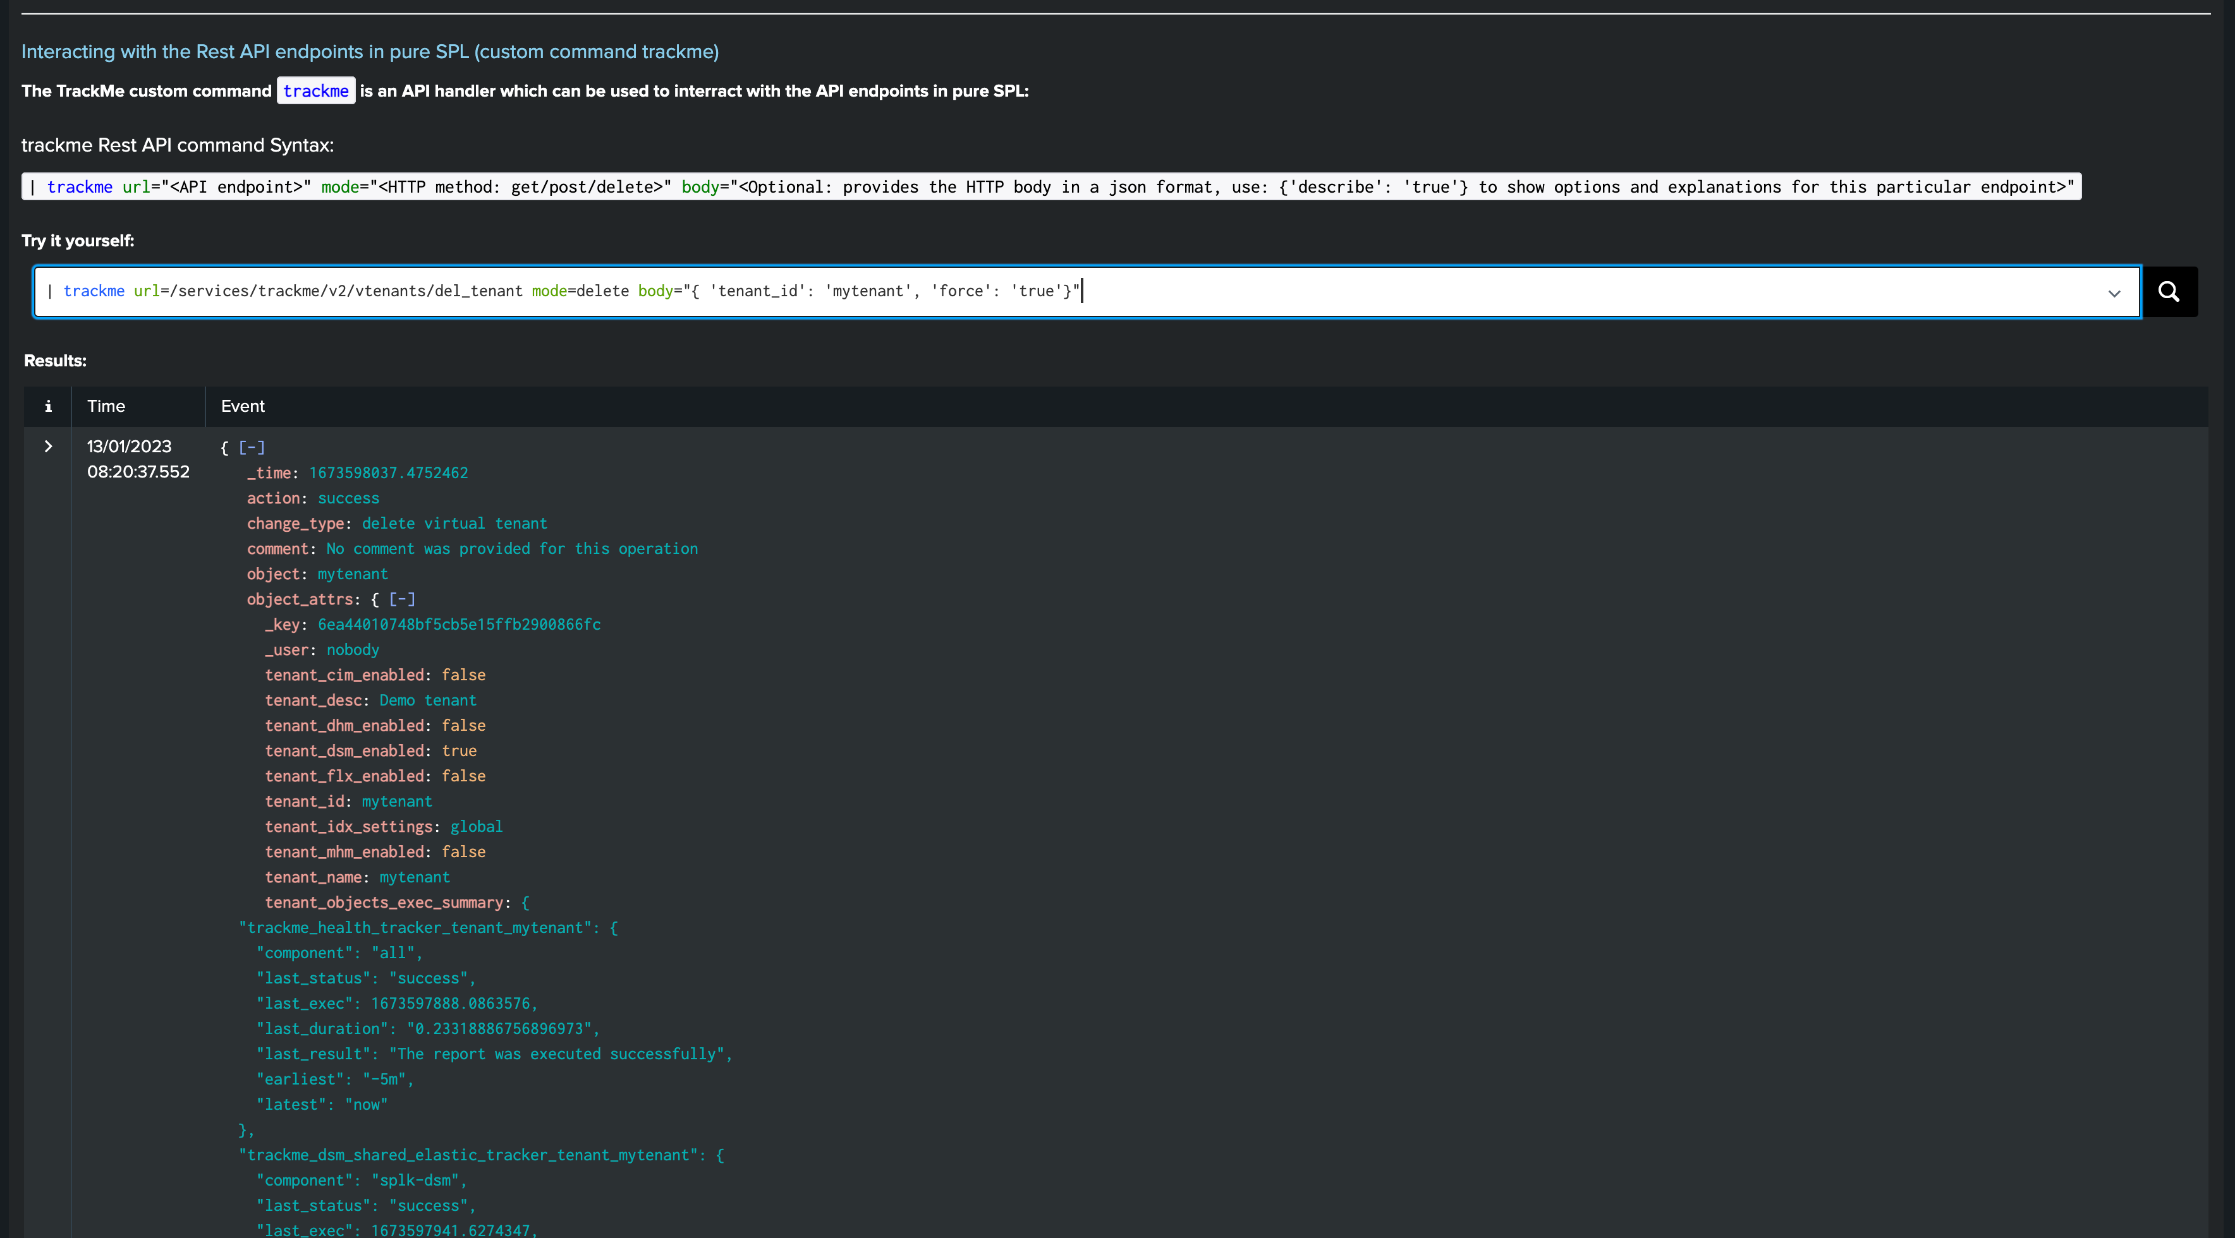2235x1238 pixels.
Task: Click the tenant_name value mytenant
Action: point(415,877)
